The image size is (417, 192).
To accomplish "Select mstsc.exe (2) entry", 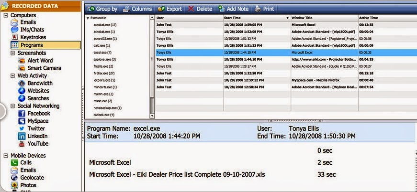I will pos(102,101).
